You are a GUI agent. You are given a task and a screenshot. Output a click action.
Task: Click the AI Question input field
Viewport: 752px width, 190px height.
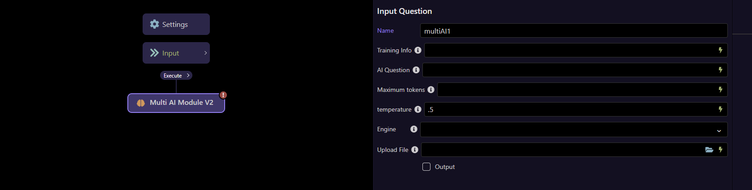pos(568,70)
